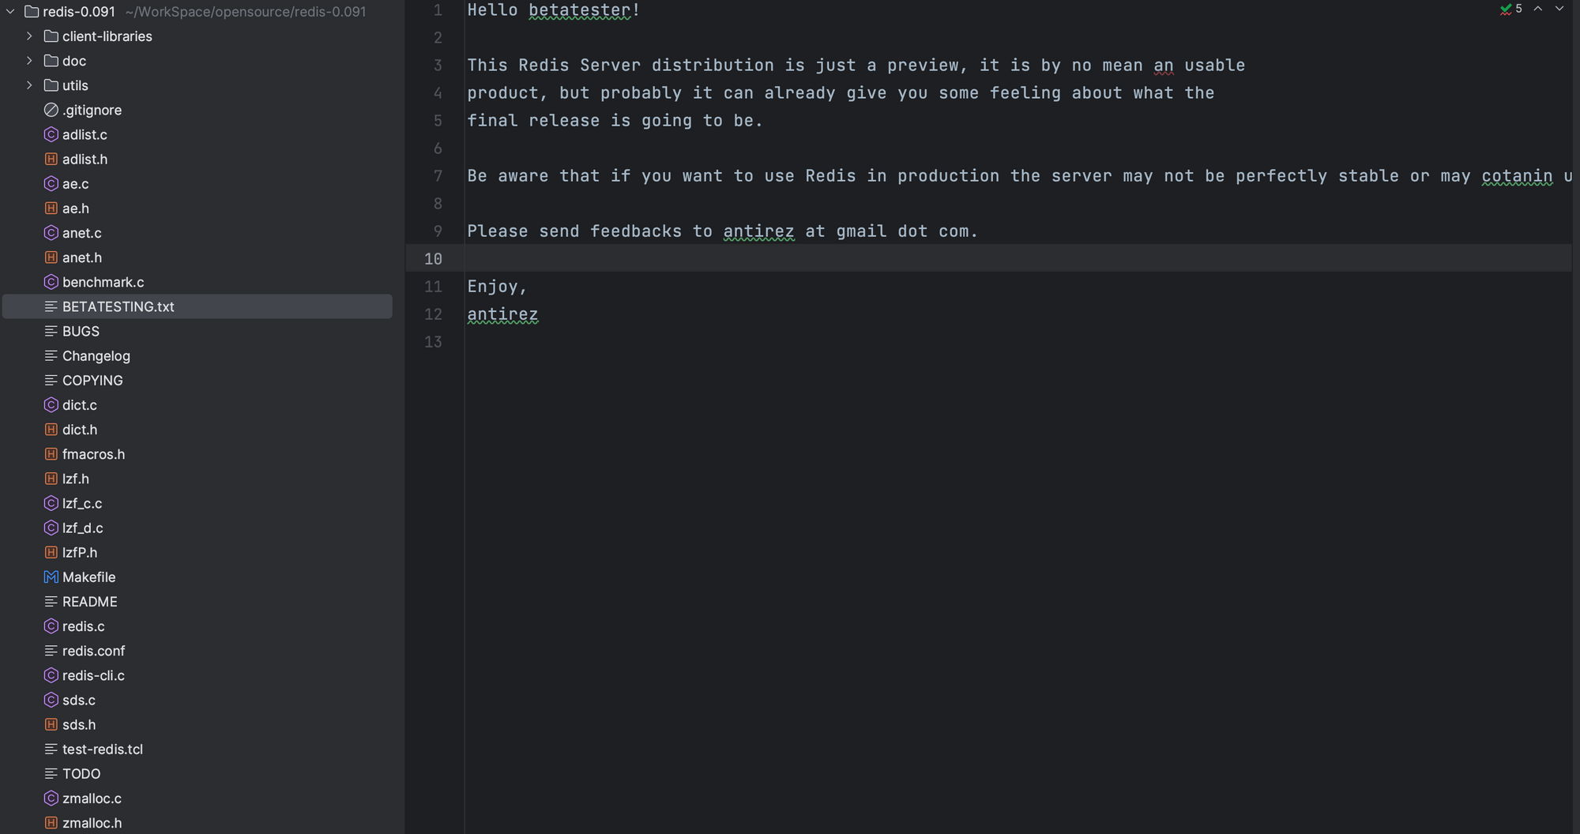Jump to next highlighted error arrow
Image resolution: width=1580 pixels, height=834 pixels.
[1559, 9]
